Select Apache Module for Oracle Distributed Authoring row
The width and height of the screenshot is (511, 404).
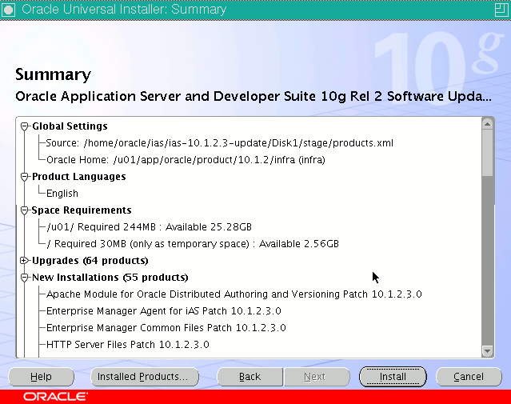point(234,294)
